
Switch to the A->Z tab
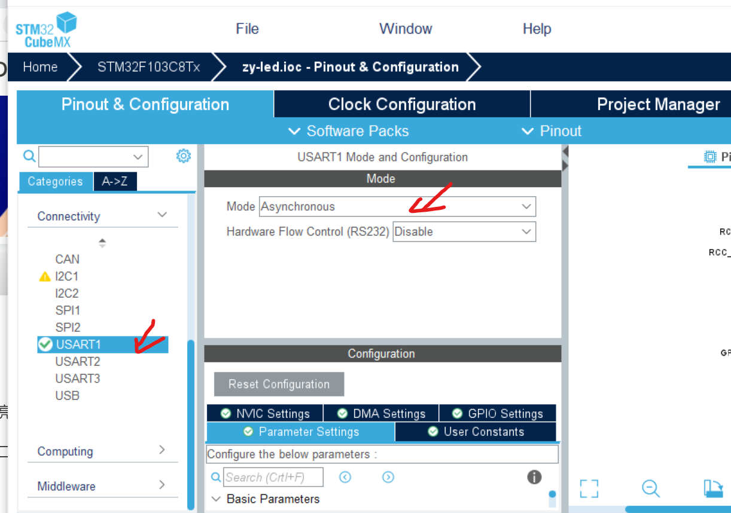pos(115,181)
